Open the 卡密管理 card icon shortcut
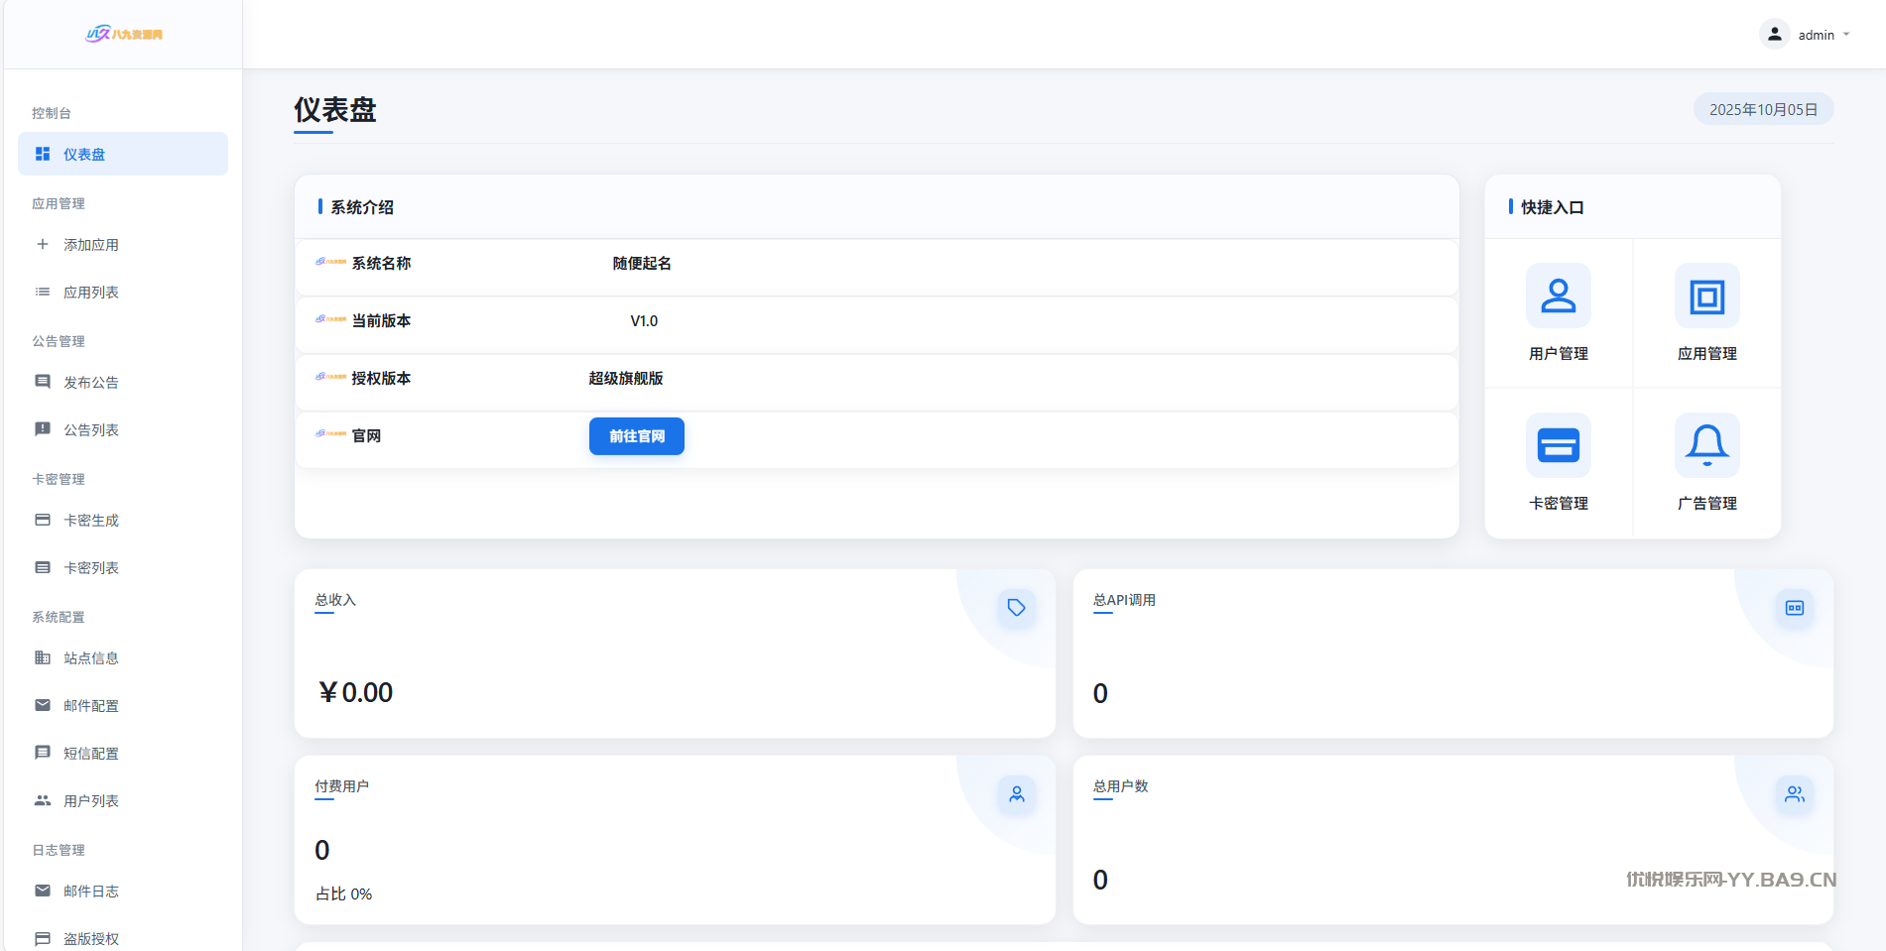The image size is (1886, 951). [1558, 445]
